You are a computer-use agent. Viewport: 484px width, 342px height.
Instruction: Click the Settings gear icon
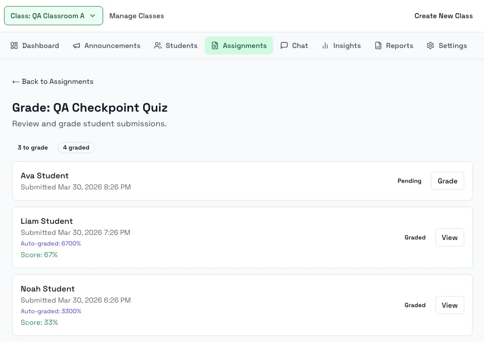tap(430, 45)
